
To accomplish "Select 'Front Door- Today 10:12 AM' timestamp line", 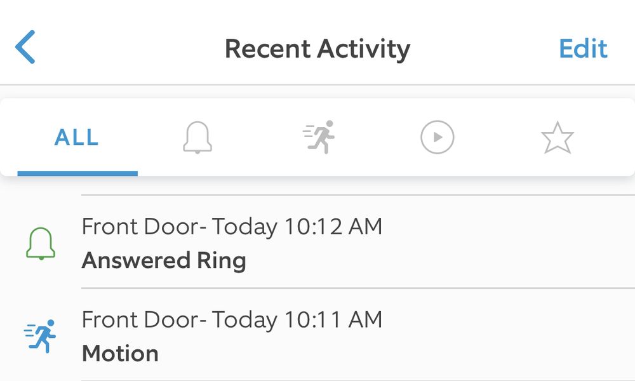I will pyautogui.click(x=232, y=226).
